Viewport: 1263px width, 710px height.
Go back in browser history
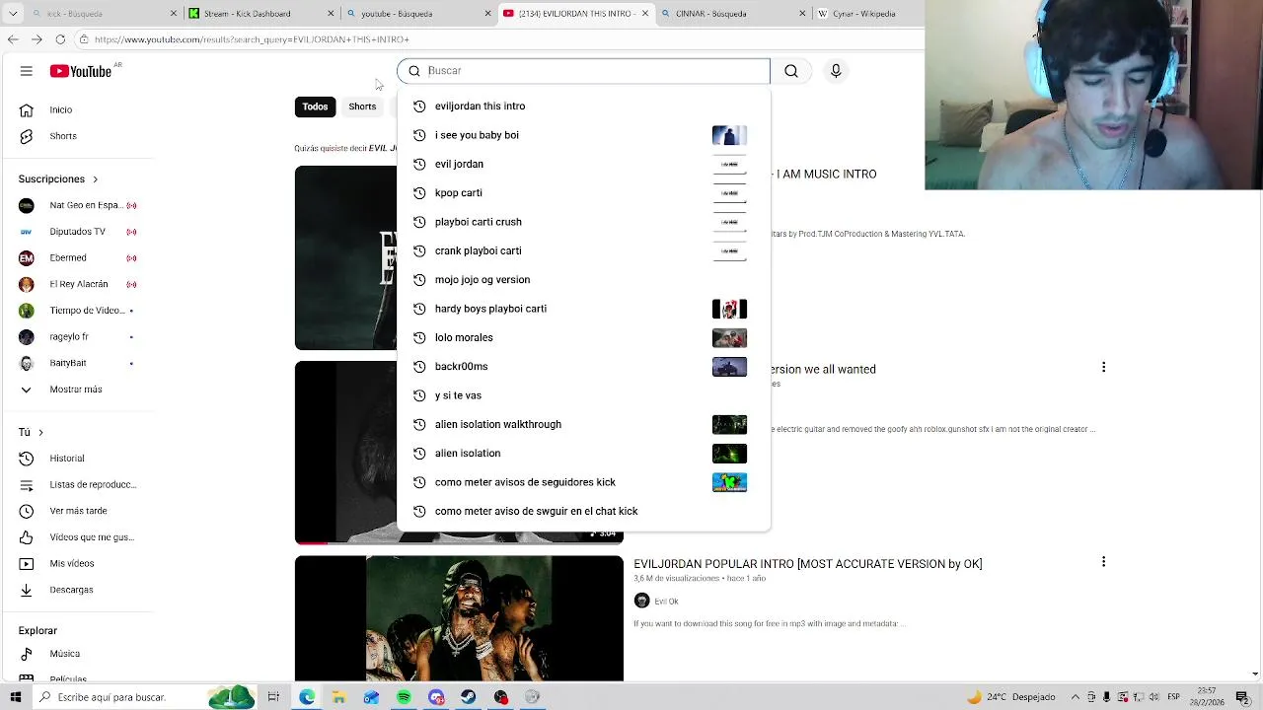[x=13, y=39]
